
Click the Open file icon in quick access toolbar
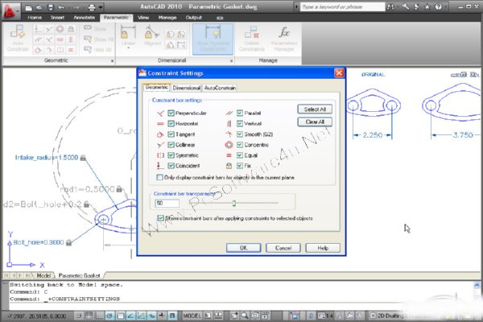click(39, 7)
